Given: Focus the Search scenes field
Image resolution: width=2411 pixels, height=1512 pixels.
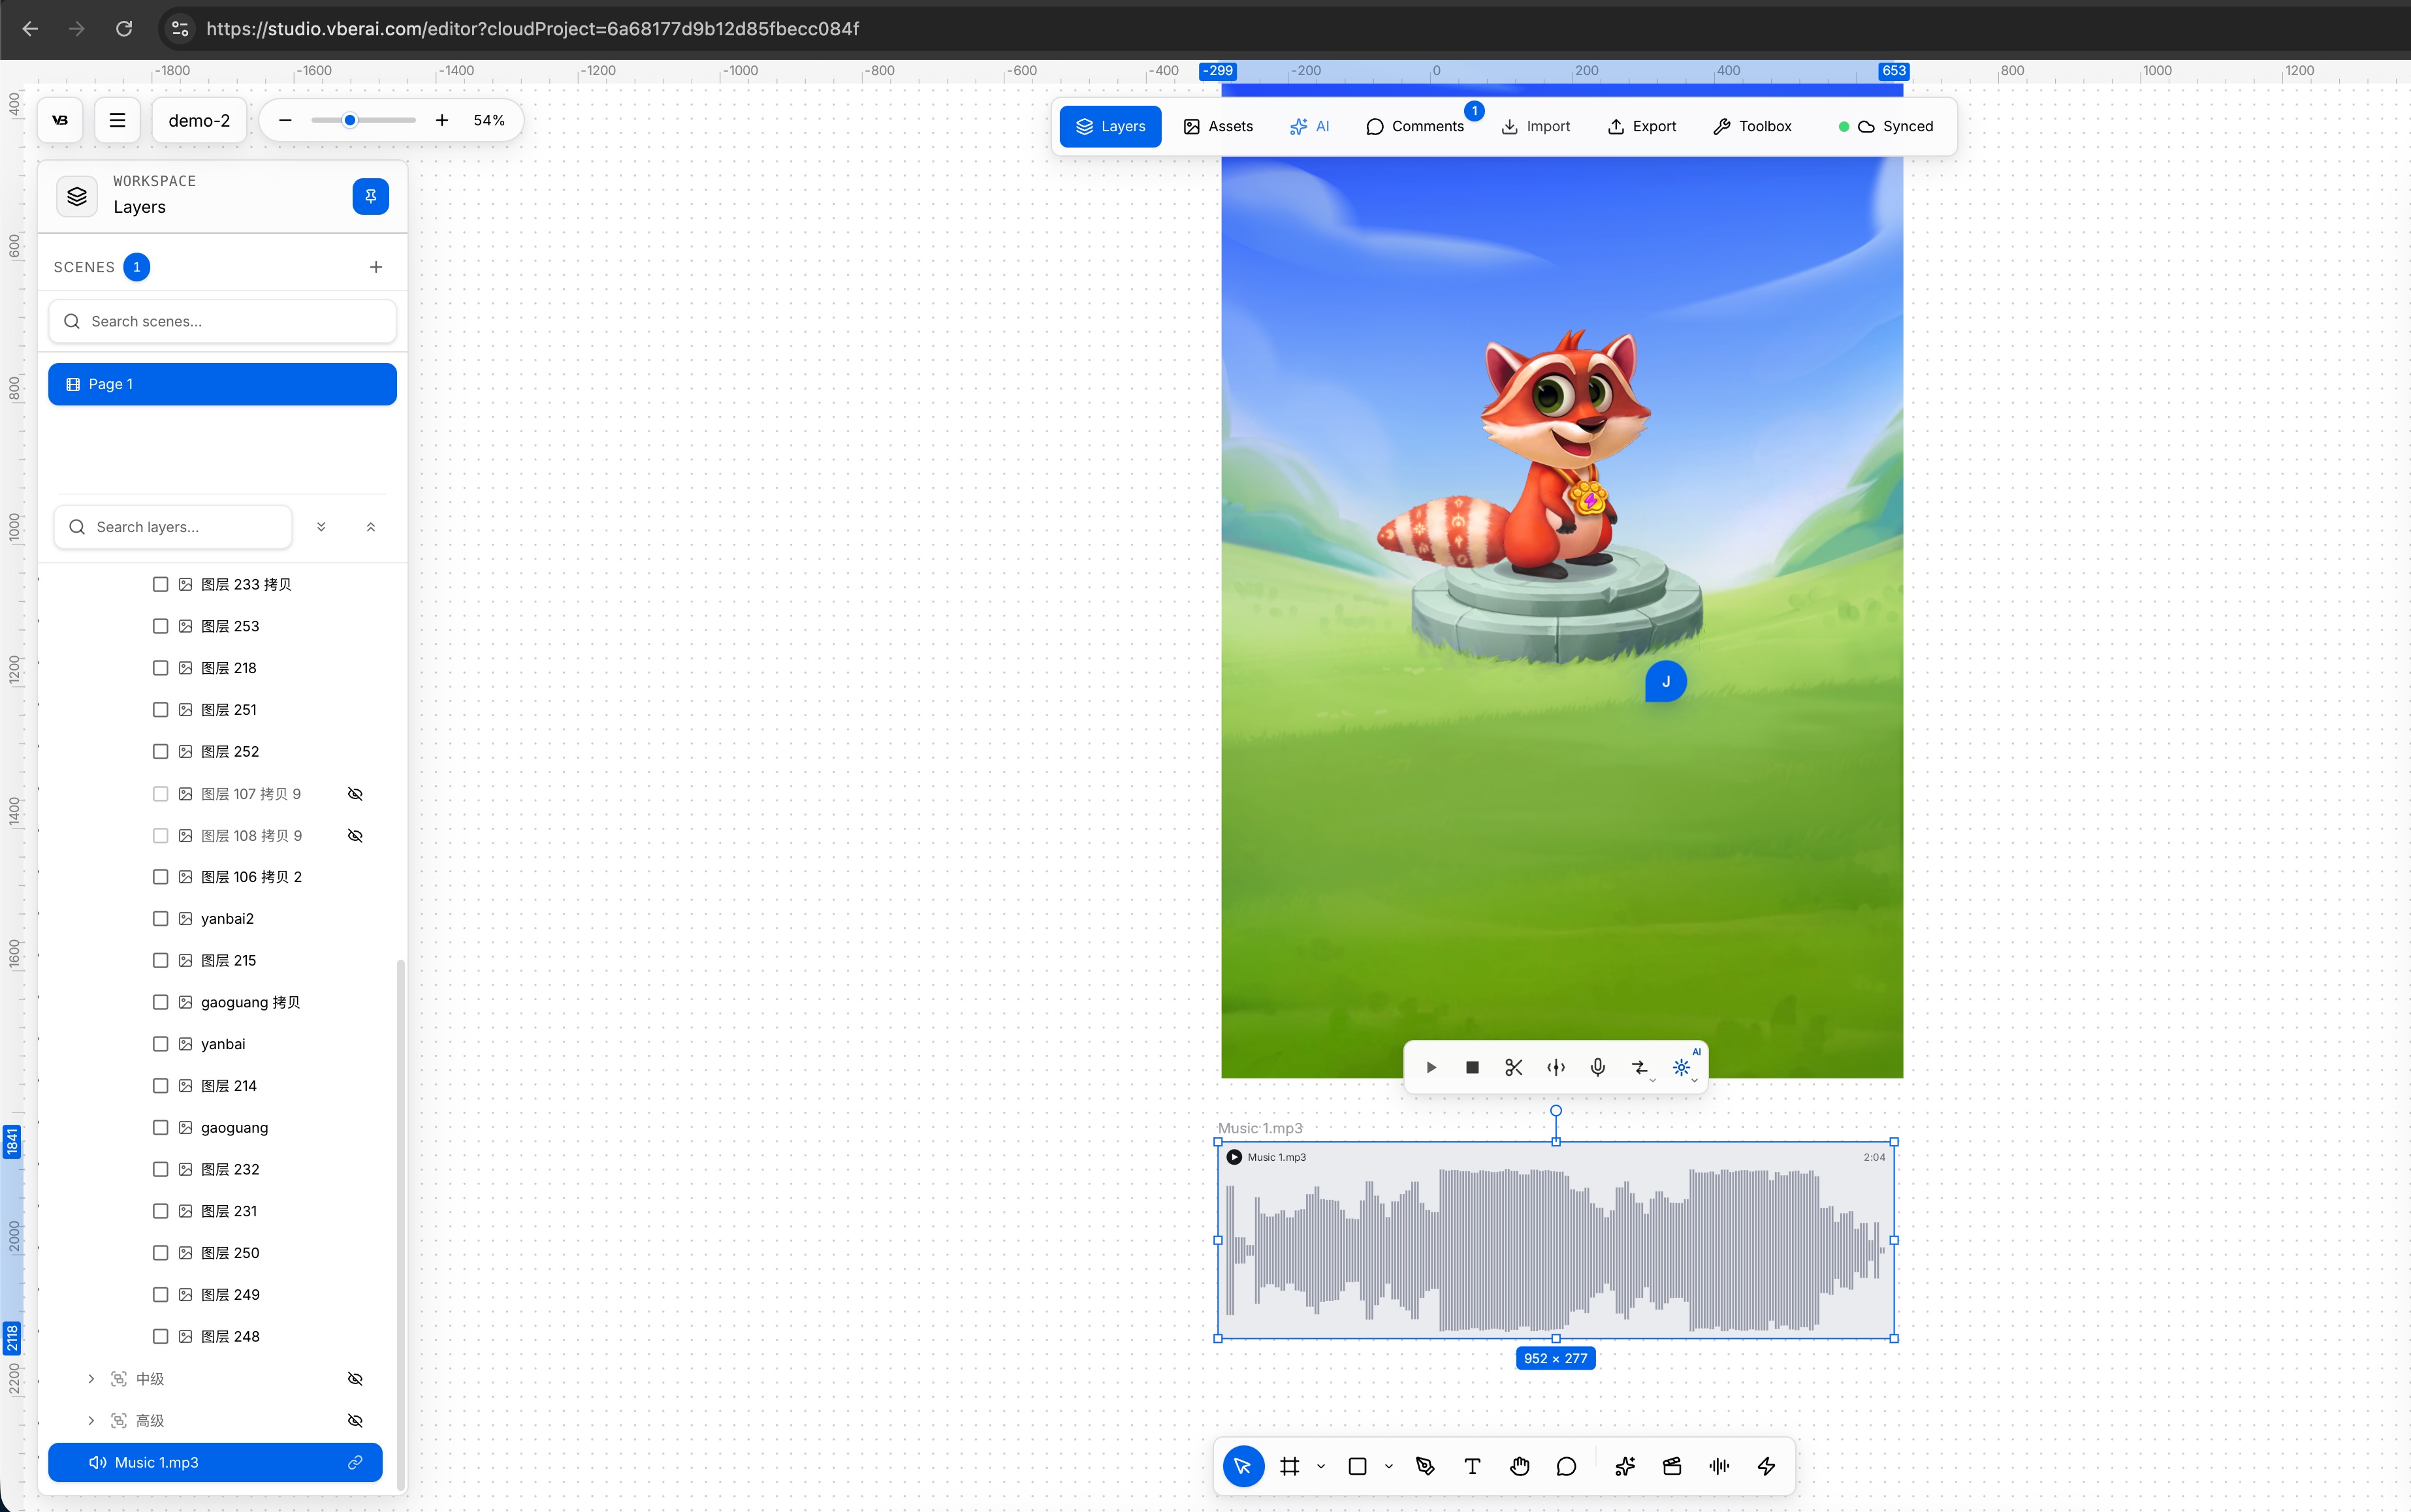Looking at the screenshot, I should point(222,321).
